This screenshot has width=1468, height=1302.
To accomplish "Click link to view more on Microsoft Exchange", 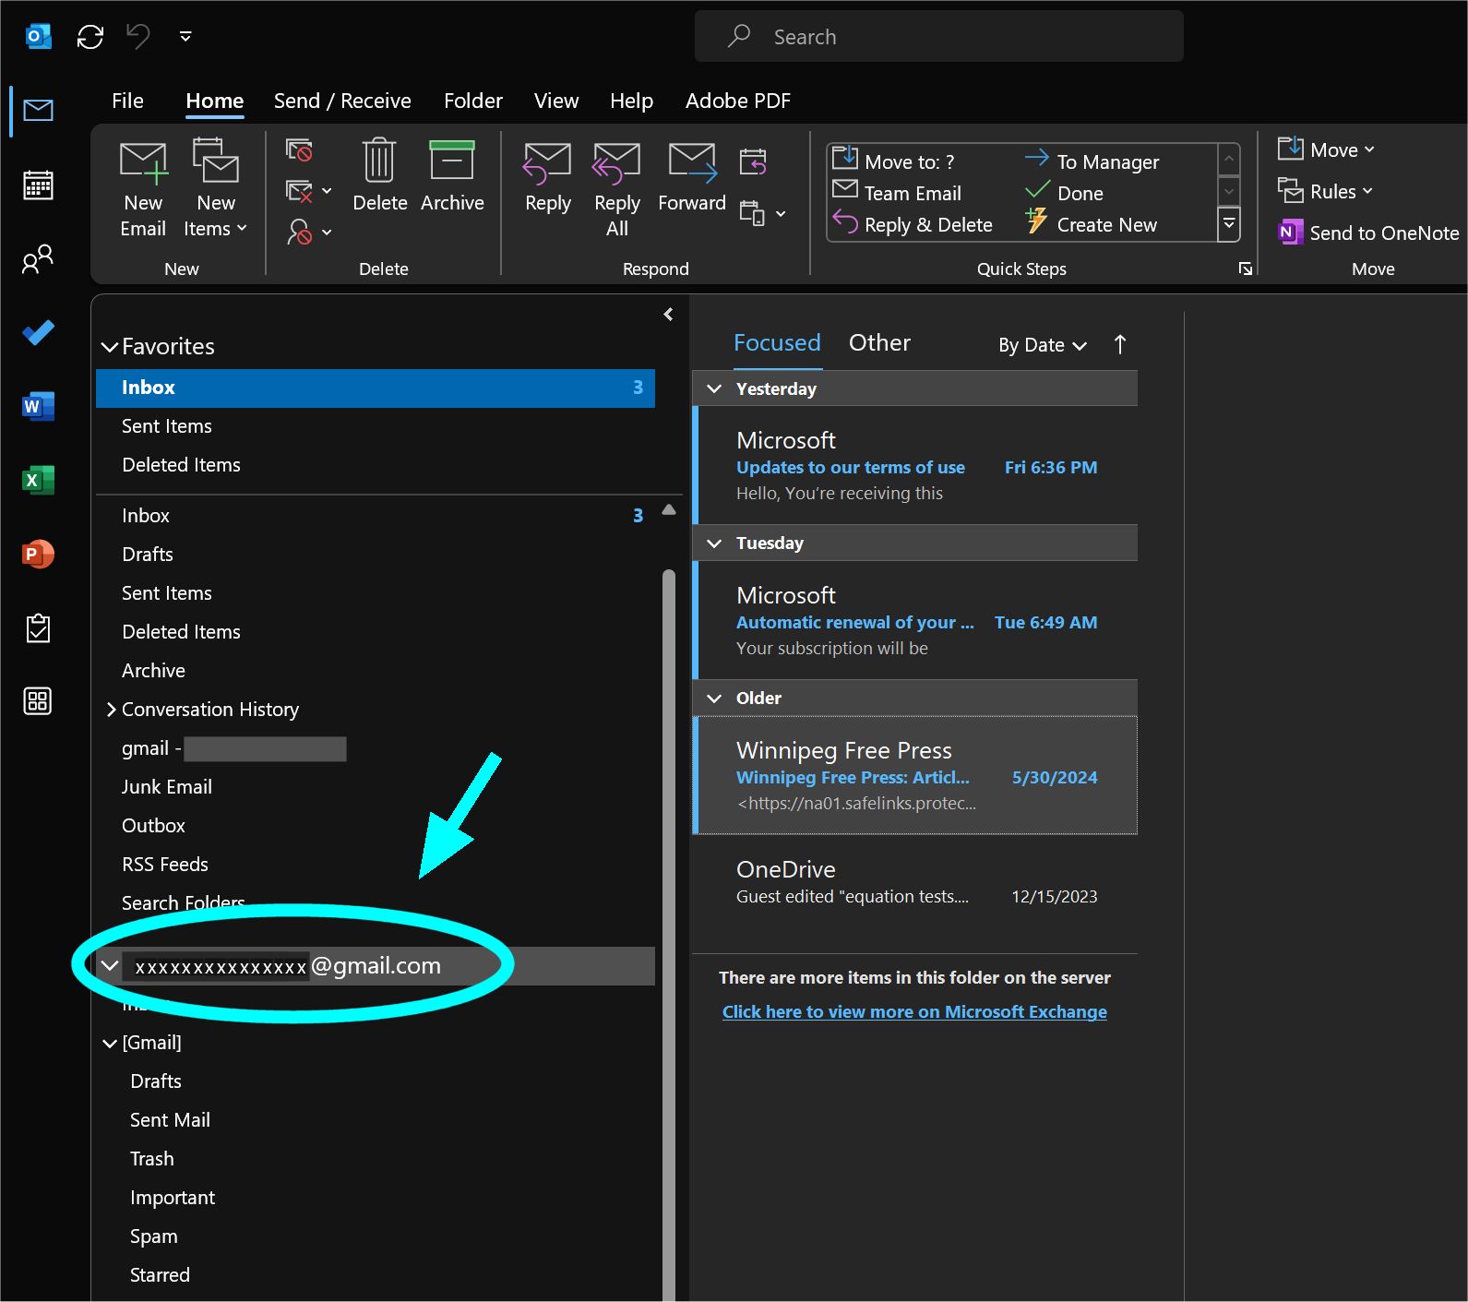I will point(913,1011).
